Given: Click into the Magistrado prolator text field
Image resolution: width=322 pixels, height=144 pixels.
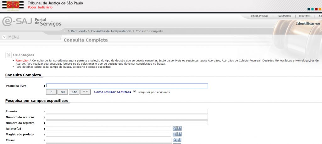Looking at the screenshot, I should click(x=108, y=134).
